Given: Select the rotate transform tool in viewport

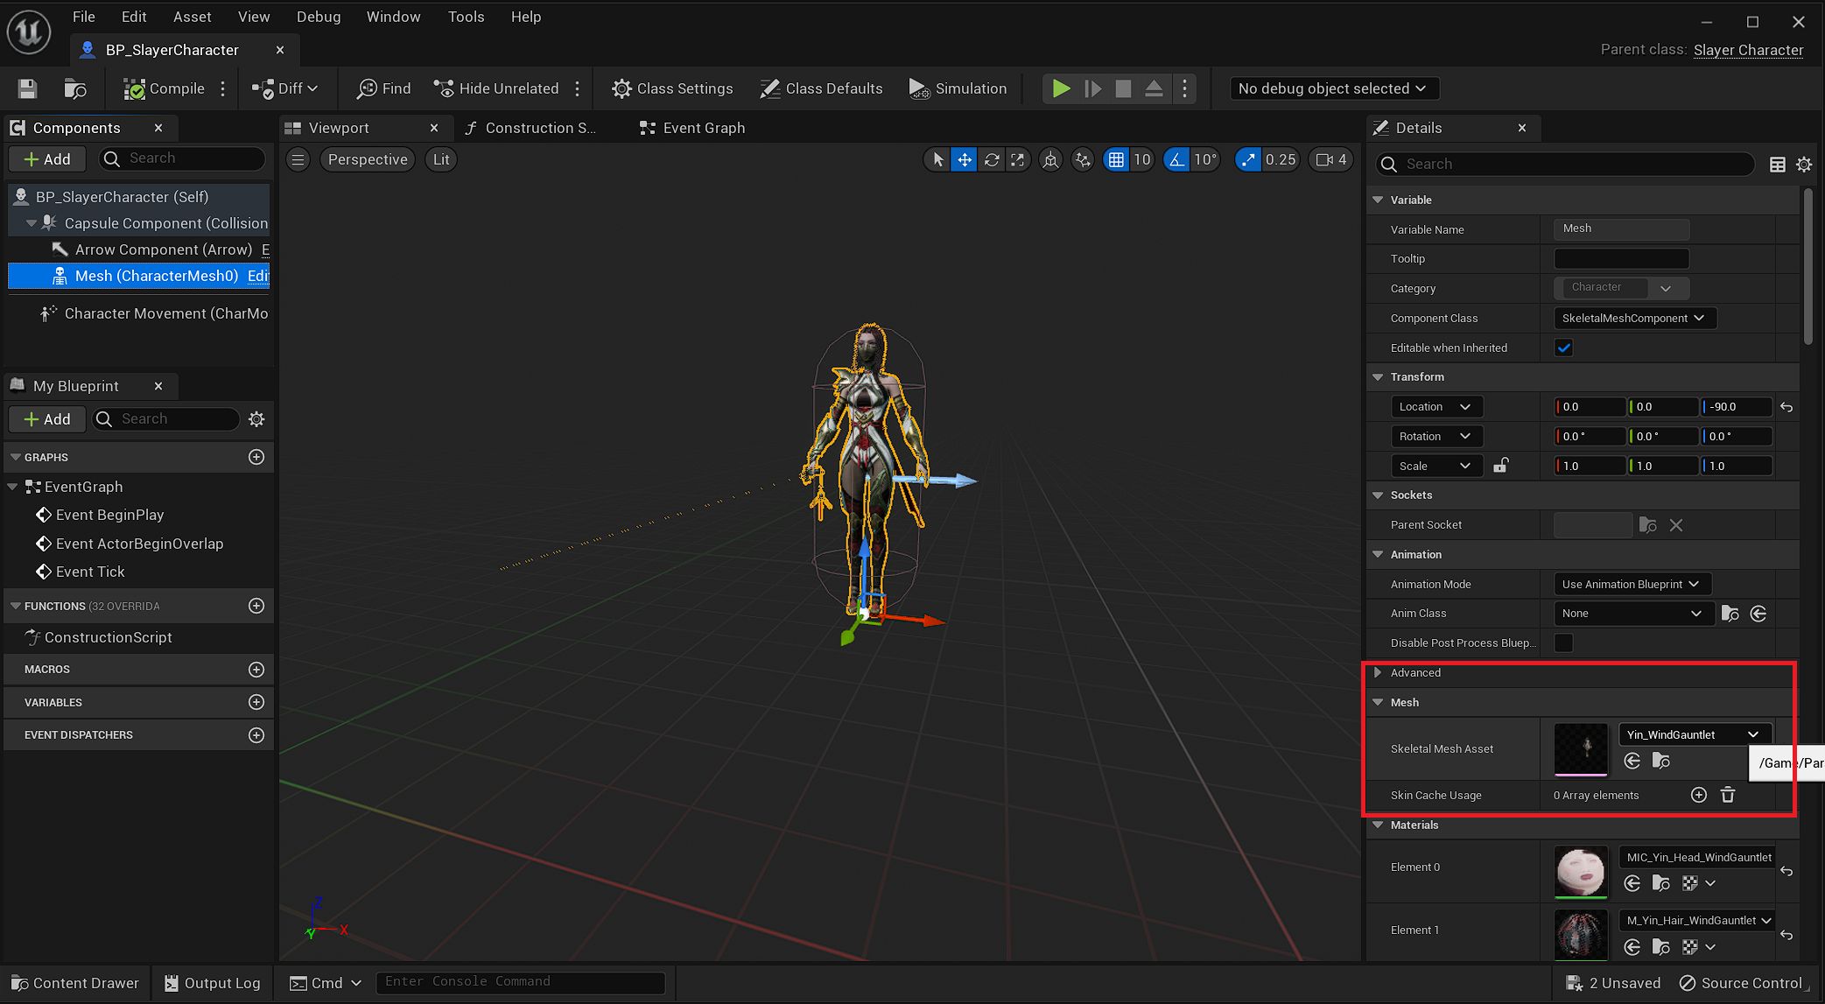Looking at the screenshot, I should coord(991,159).
